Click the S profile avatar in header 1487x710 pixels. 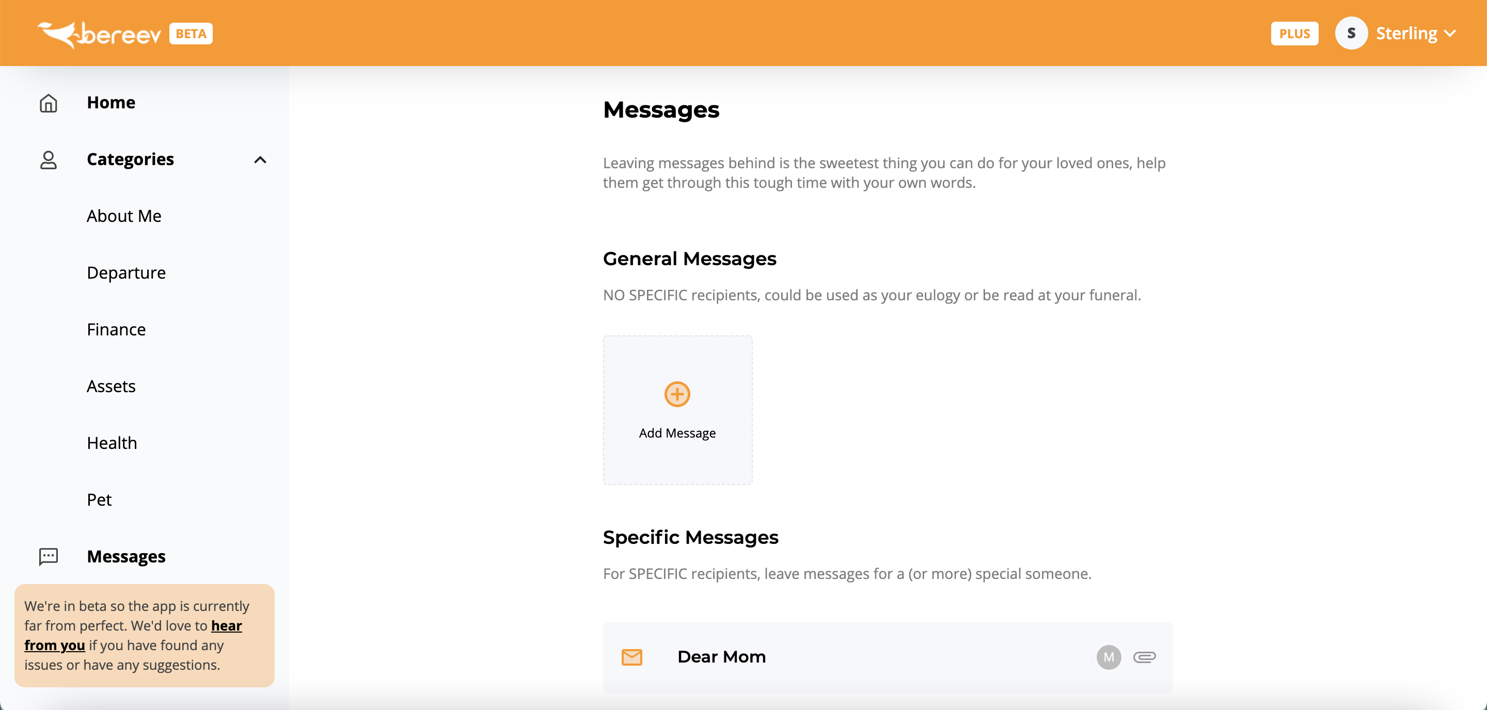[x=1351, y=34]
